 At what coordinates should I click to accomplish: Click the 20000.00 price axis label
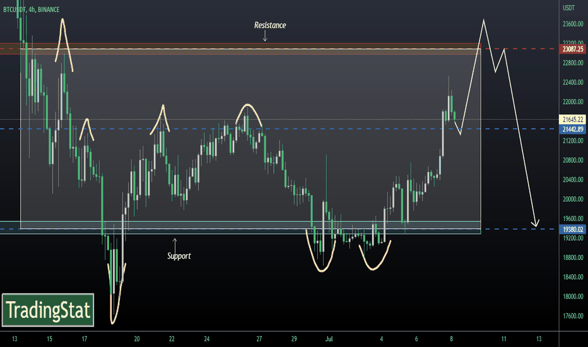573,199
